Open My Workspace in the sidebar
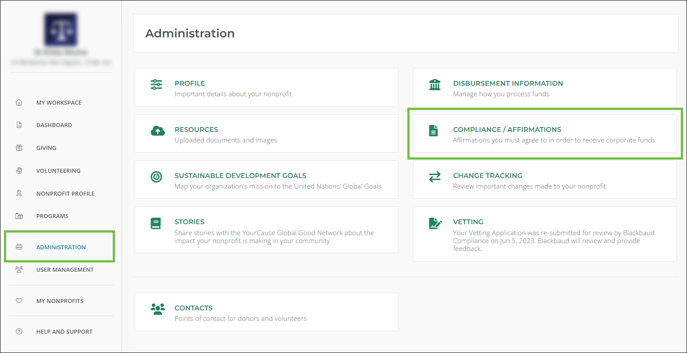 tap(59, 102)
